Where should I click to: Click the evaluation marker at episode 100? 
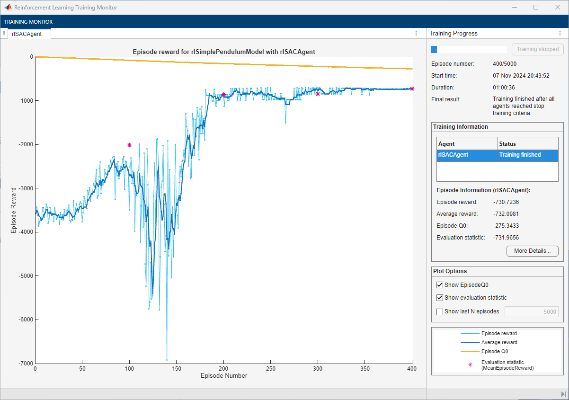[129, 145]
